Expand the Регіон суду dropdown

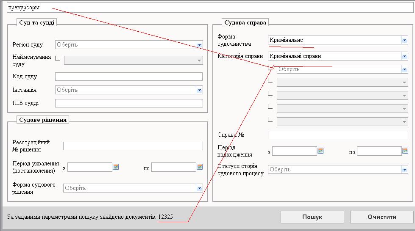(x=199, y=45)
